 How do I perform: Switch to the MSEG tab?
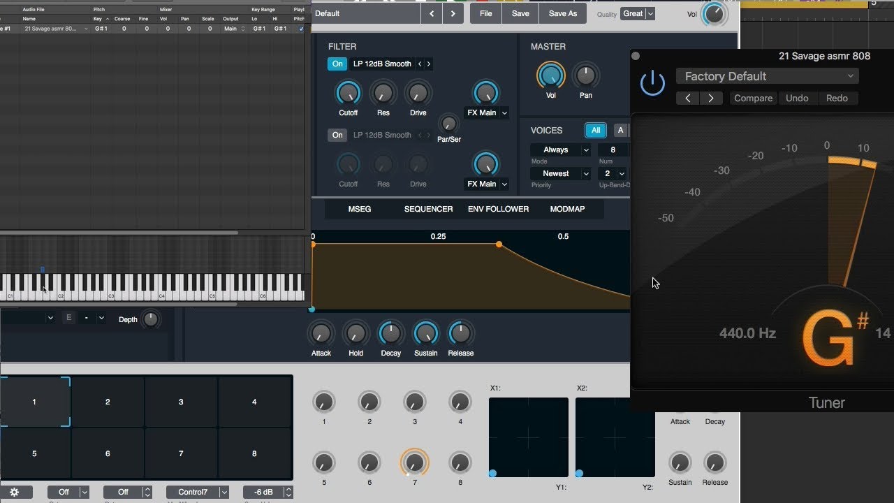tap(360, 209)
